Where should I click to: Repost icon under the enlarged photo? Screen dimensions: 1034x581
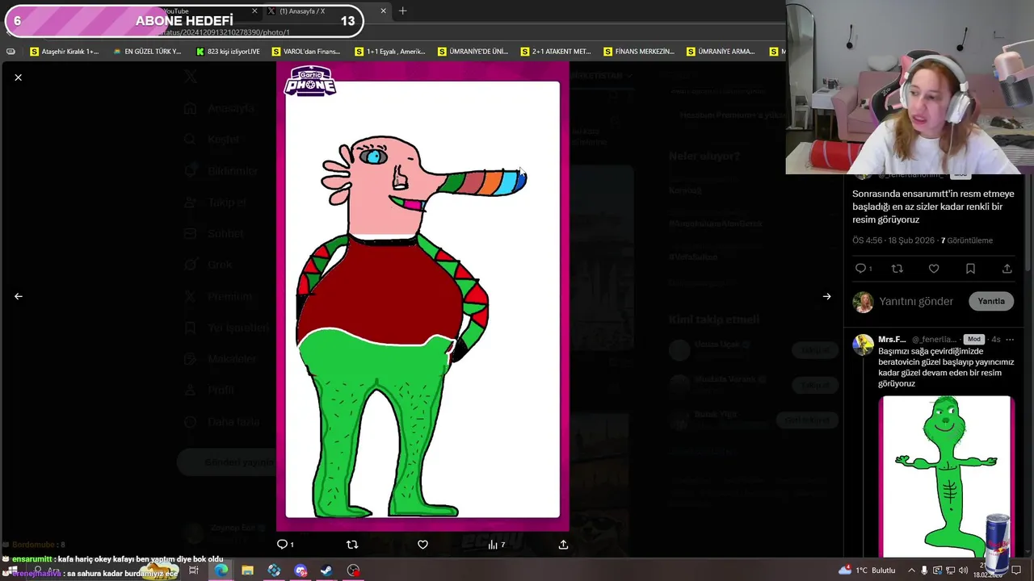[352, 545]
